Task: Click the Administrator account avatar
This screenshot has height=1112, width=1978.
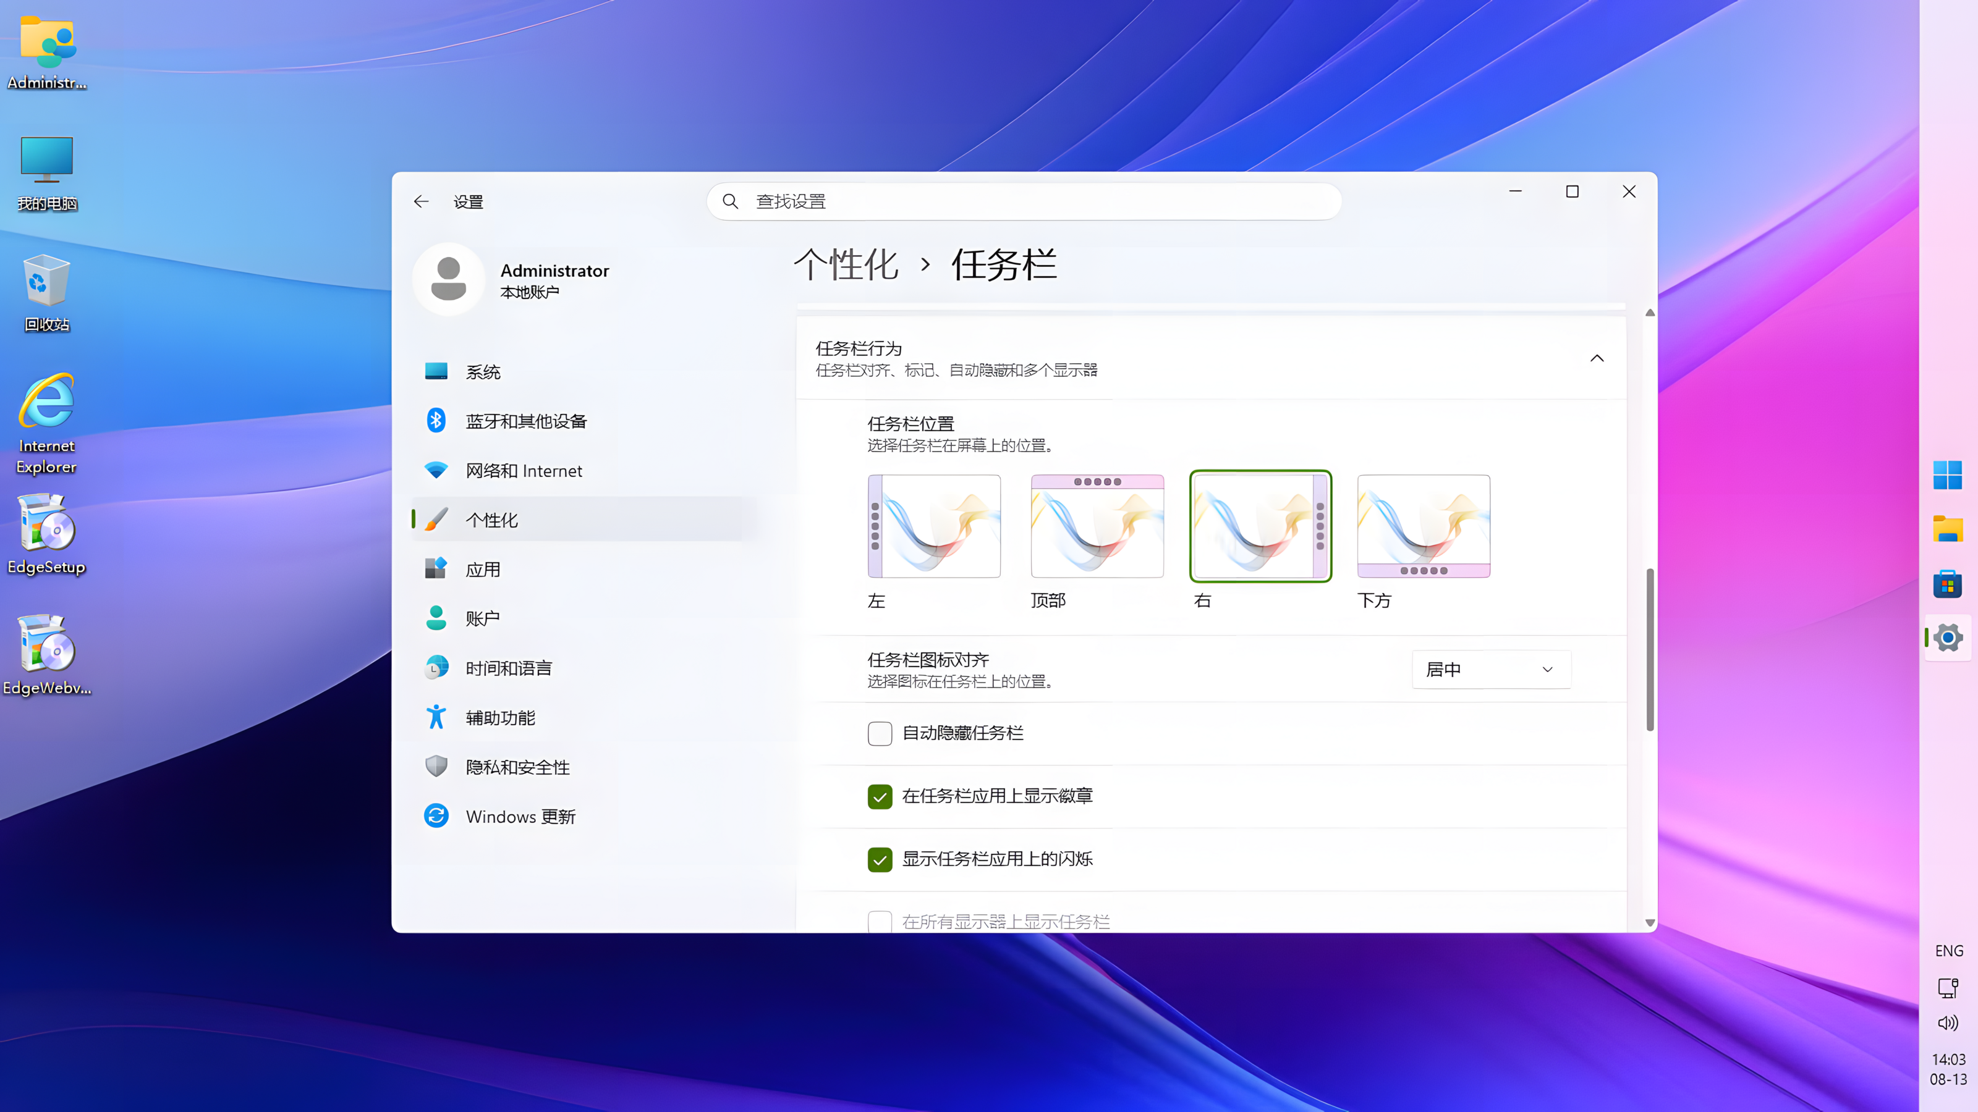Action: click(448, 279)
